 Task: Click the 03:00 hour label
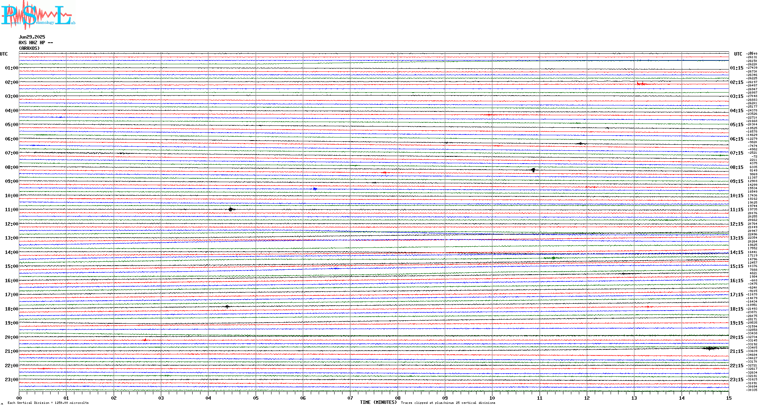(12, 96)
